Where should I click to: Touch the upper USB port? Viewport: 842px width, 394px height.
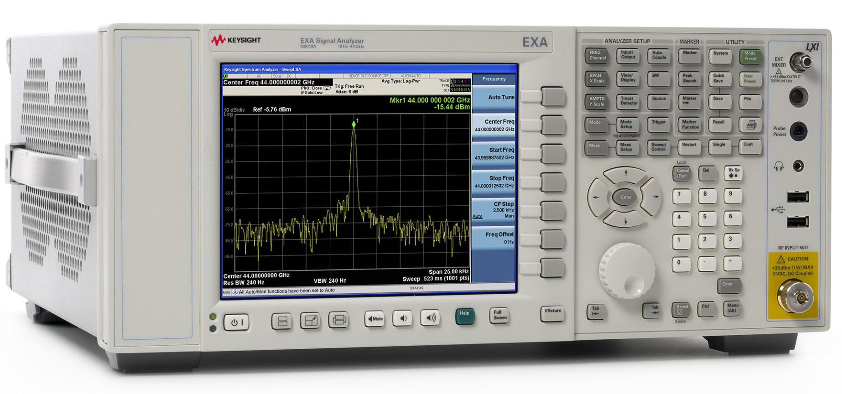tap(797, 197)
